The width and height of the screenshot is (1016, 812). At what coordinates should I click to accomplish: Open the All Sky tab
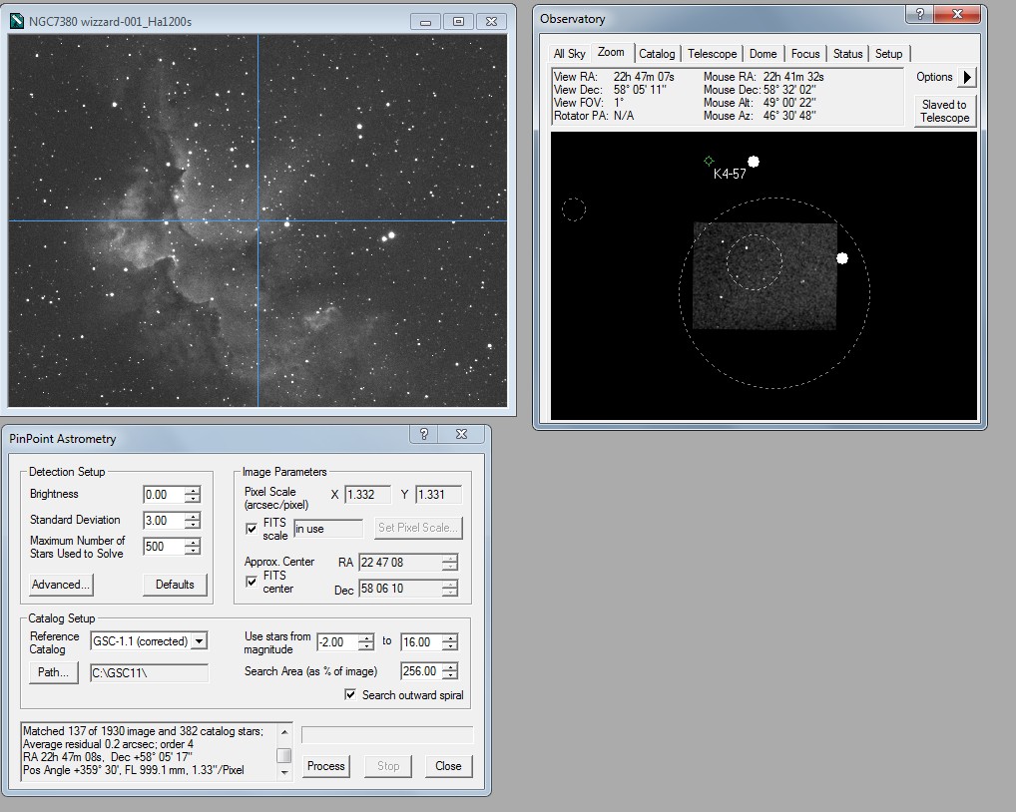(570, 54)
